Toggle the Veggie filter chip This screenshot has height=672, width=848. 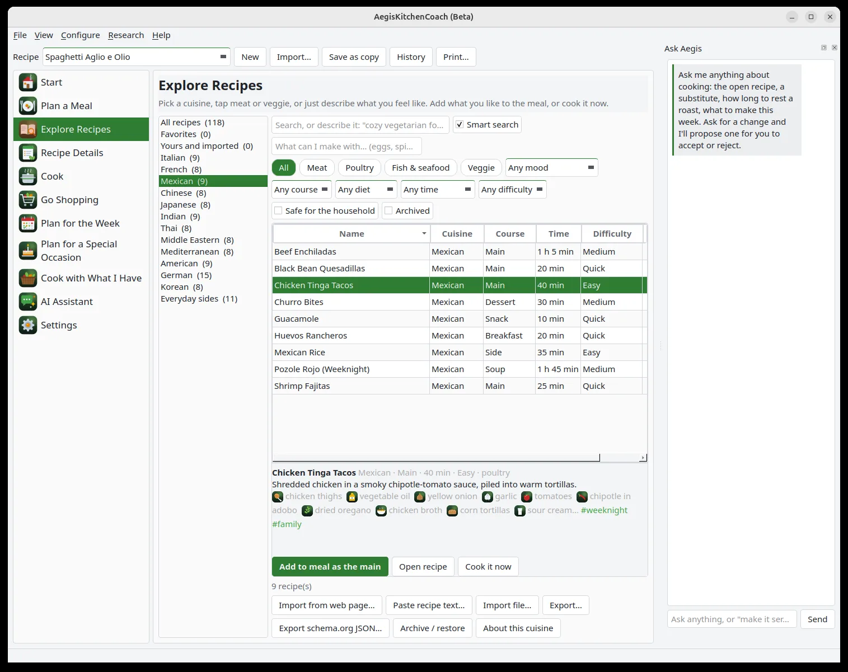coord(481,168)
